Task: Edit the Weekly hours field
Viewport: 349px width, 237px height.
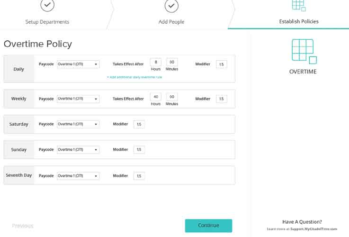Action: coord(155,97)
